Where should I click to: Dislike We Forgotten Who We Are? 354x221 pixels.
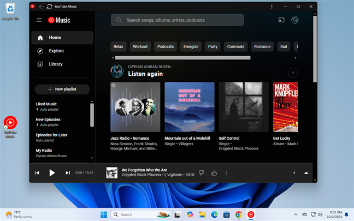click(x=202, y=173)
